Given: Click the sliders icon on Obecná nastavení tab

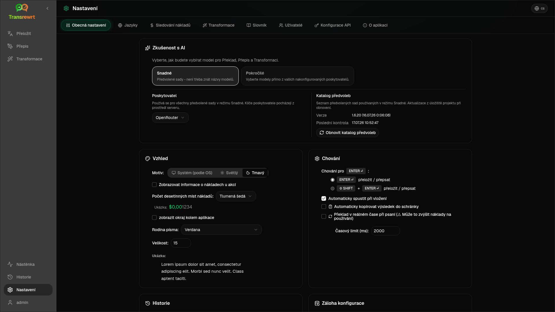Looking at the screenshot, I should (68, 25).
